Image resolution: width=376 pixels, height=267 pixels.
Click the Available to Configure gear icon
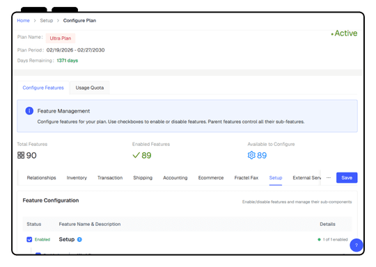(251, 155)
